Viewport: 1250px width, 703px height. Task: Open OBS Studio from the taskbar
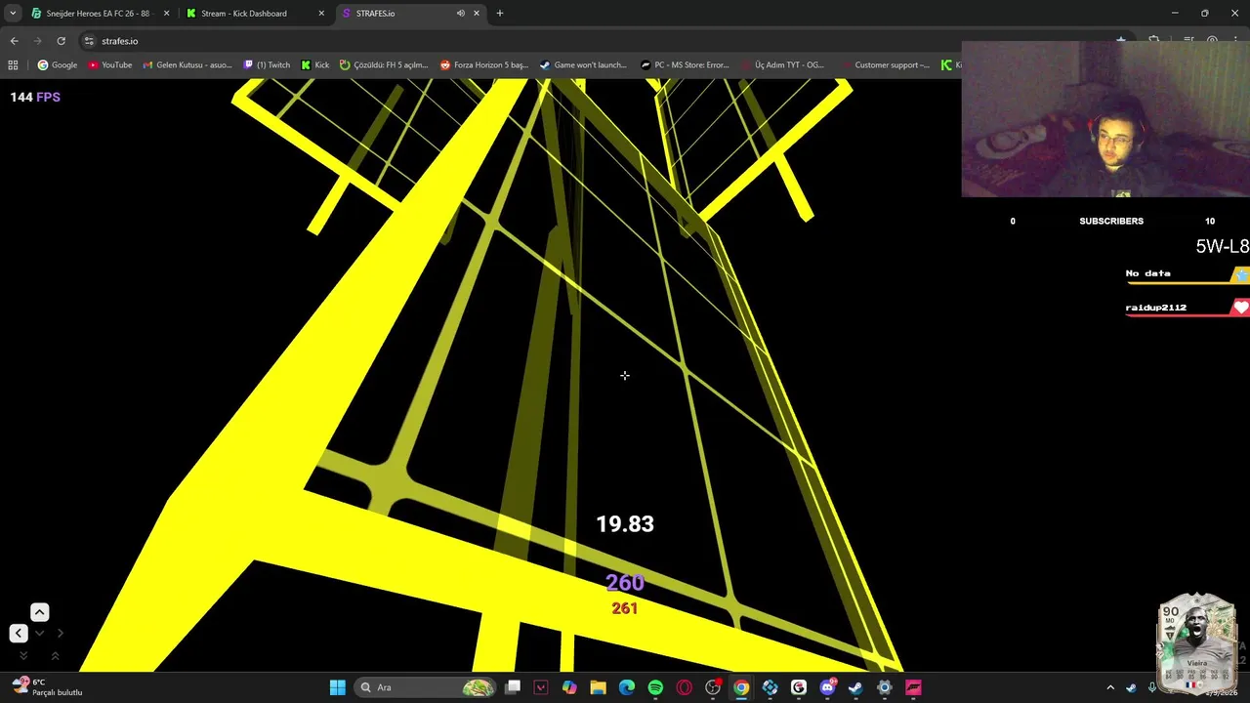(713, 687)
